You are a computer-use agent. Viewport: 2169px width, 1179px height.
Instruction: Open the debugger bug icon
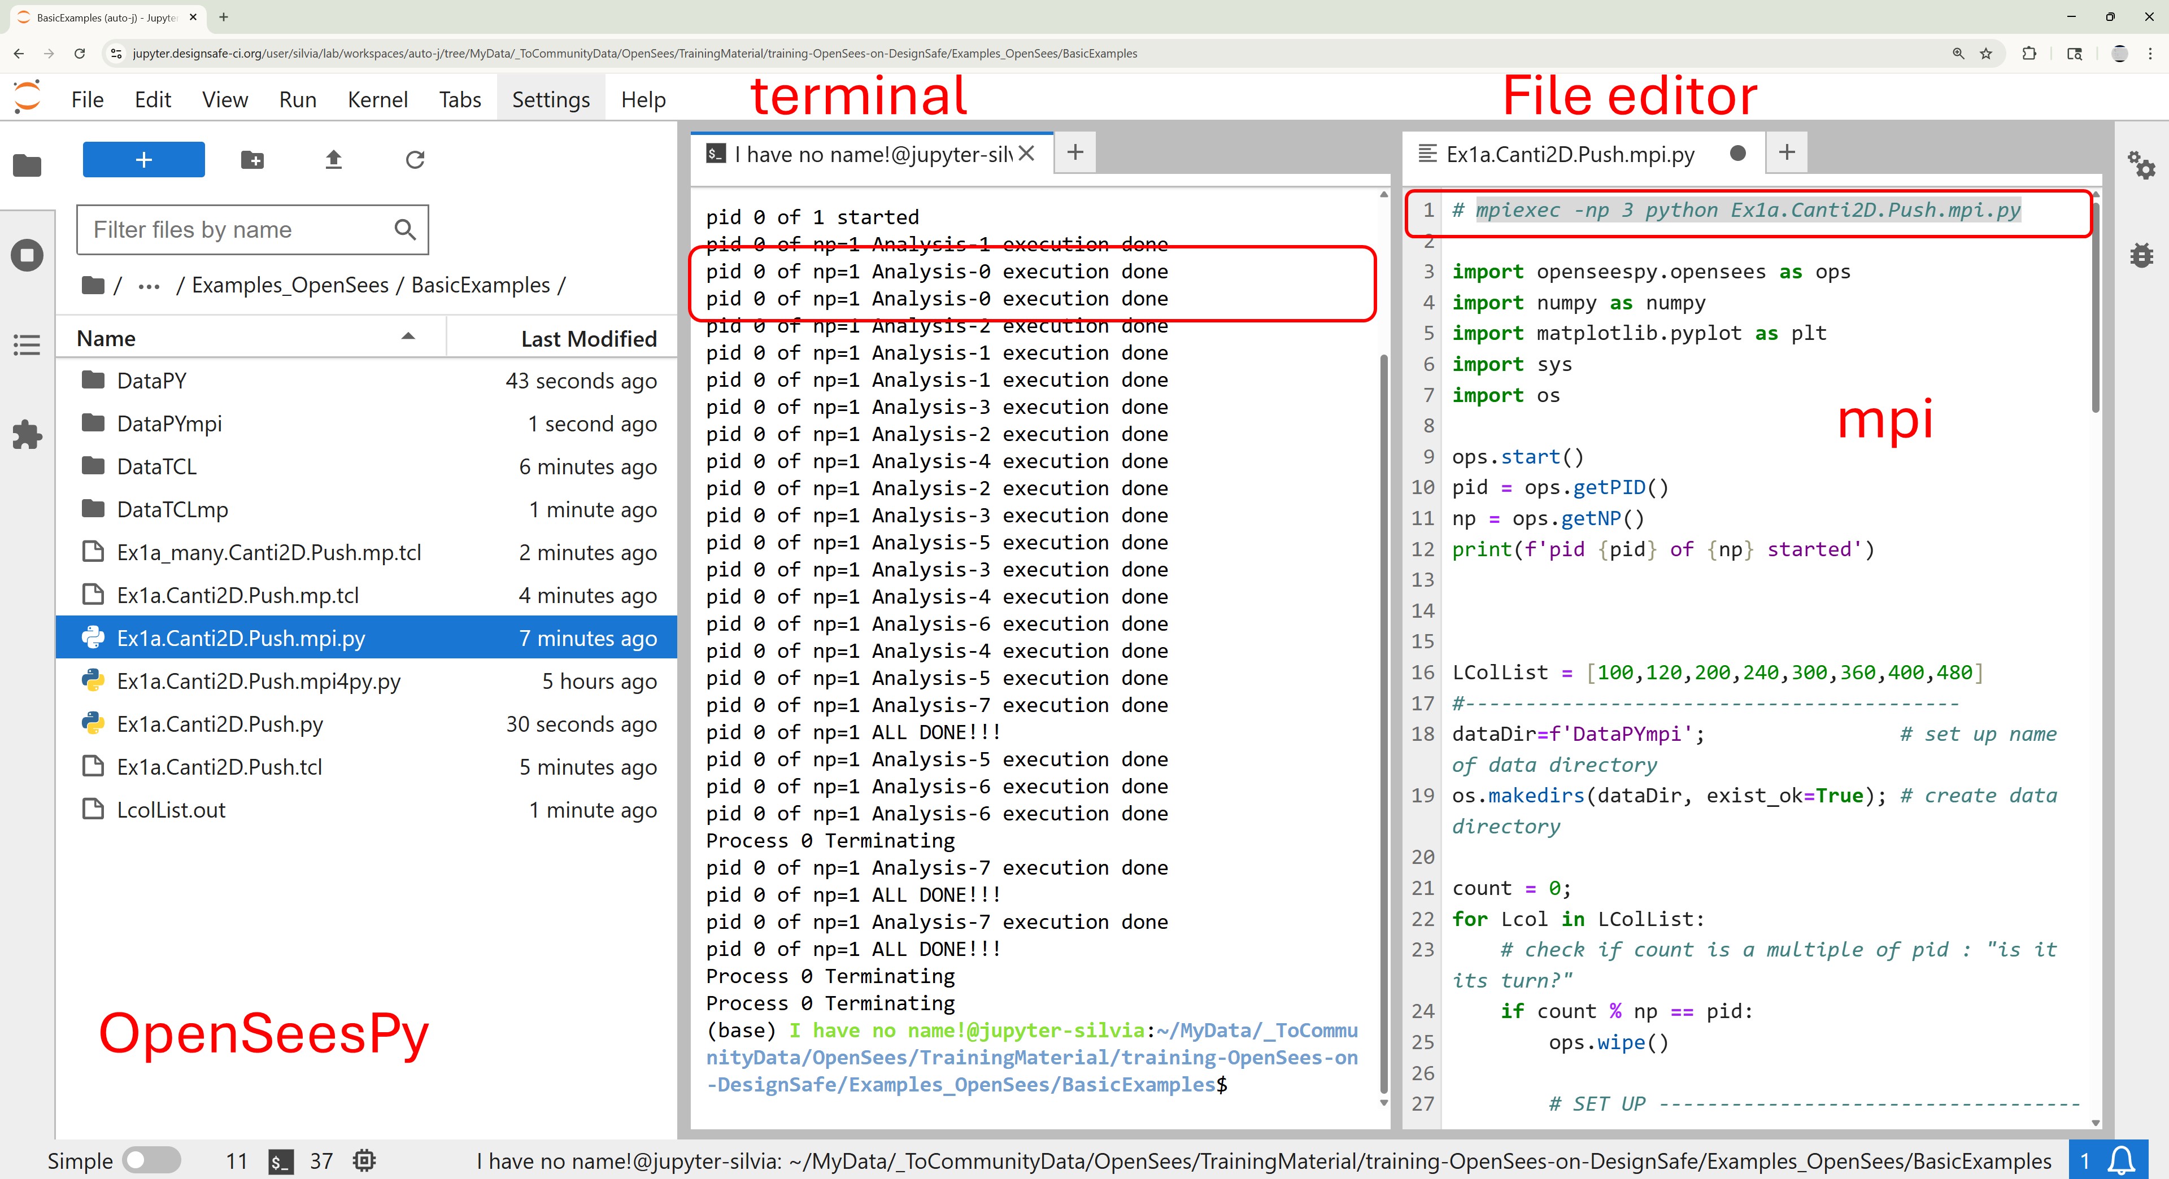(2141, 255)
